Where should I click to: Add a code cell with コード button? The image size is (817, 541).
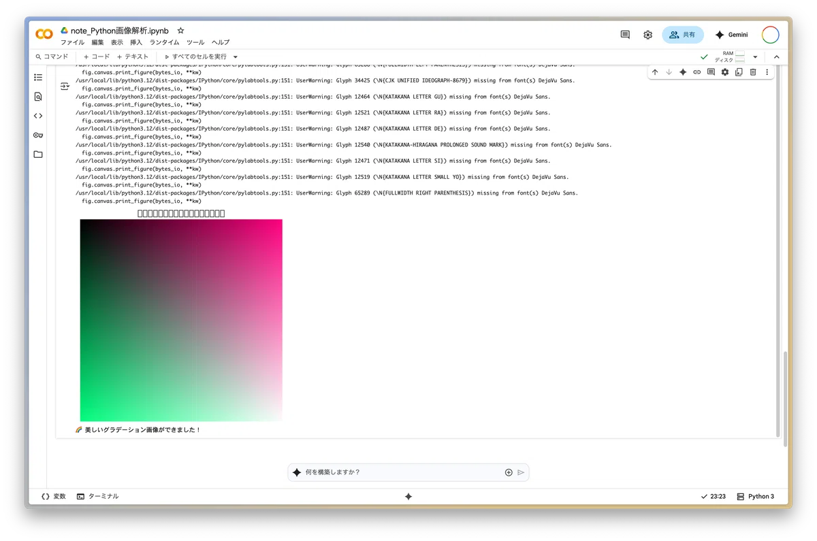[96, 57]
